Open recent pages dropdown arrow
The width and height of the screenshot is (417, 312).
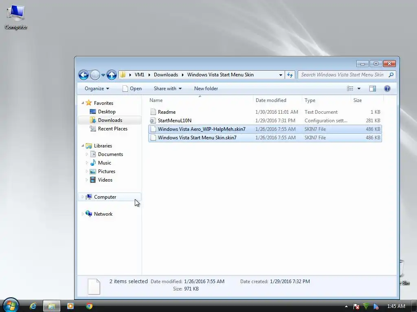point(103,75)
